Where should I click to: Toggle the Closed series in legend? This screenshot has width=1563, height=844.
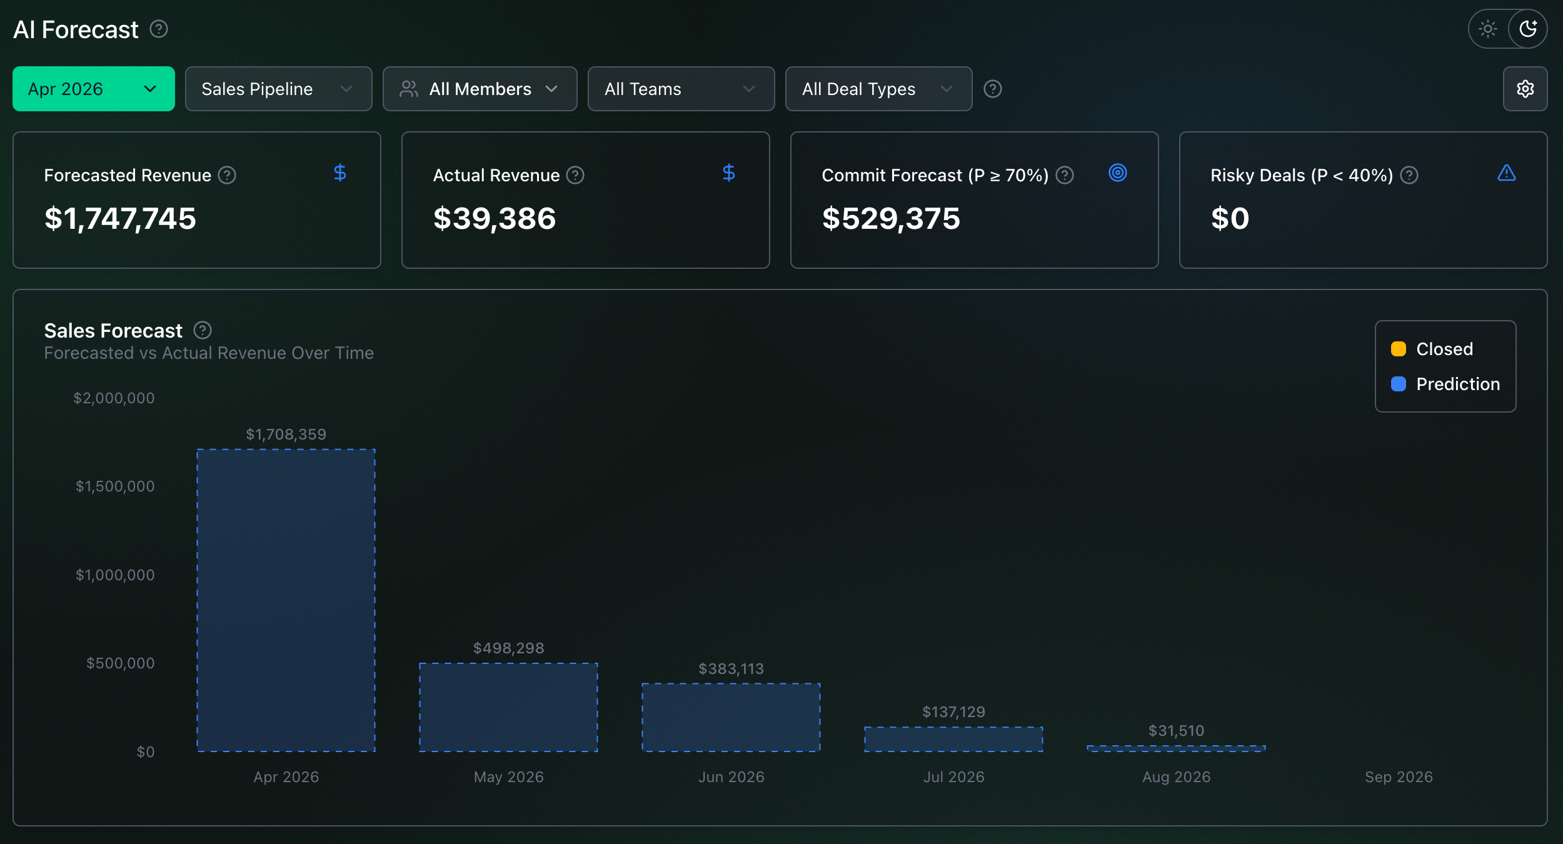point(1432,349)
